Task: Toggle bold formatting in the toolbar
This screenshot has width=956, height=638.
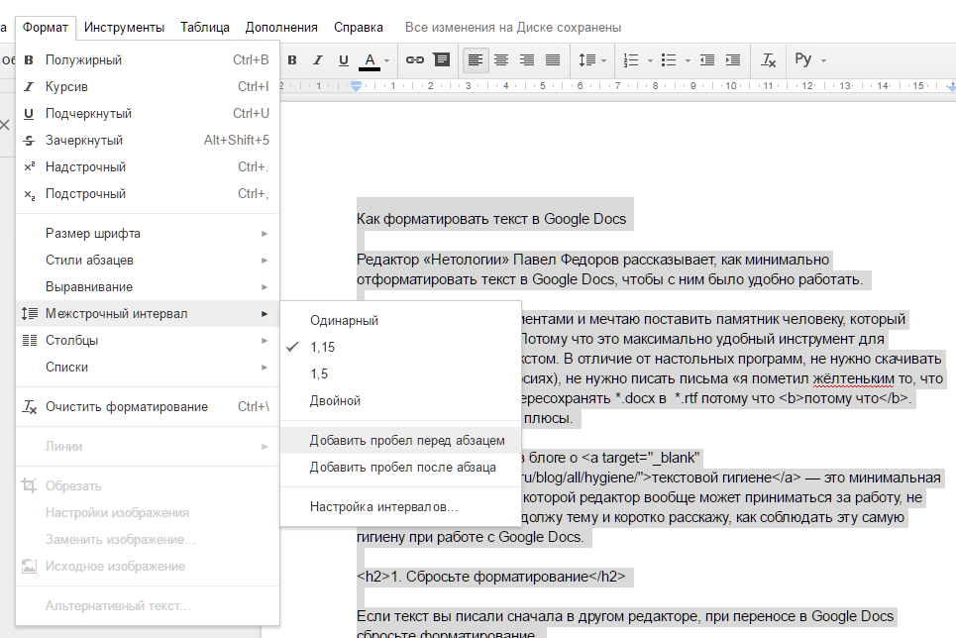Action: [x=291, y=59]
